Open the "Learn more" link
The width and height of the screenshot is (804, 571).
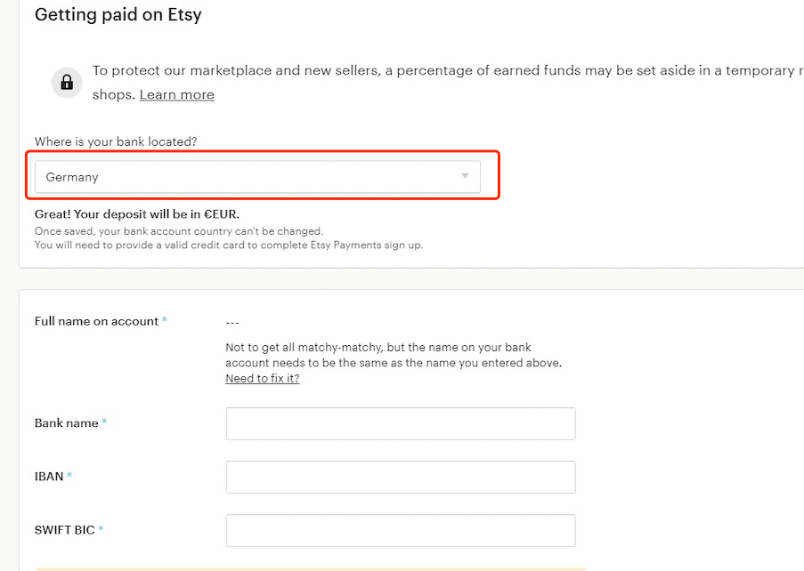[176, 94]
